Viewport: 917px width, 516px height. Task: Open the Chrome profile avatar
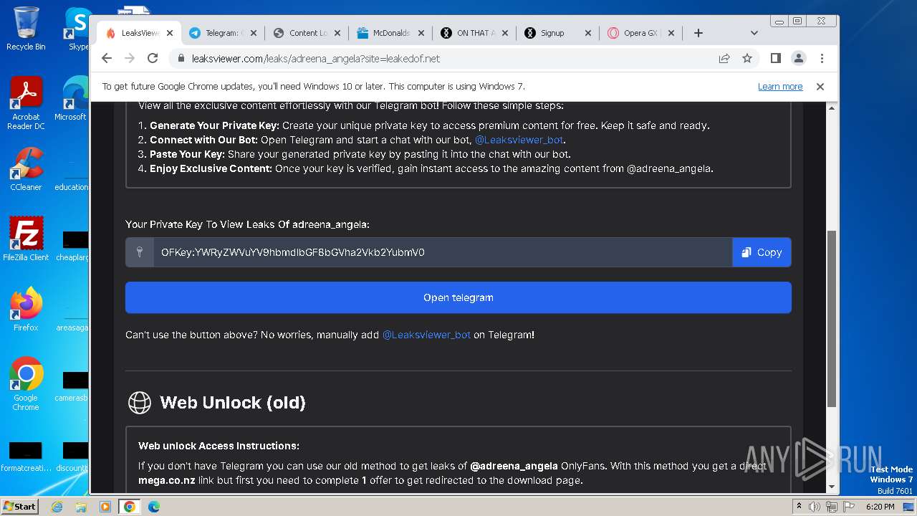(x=798, y=58)
